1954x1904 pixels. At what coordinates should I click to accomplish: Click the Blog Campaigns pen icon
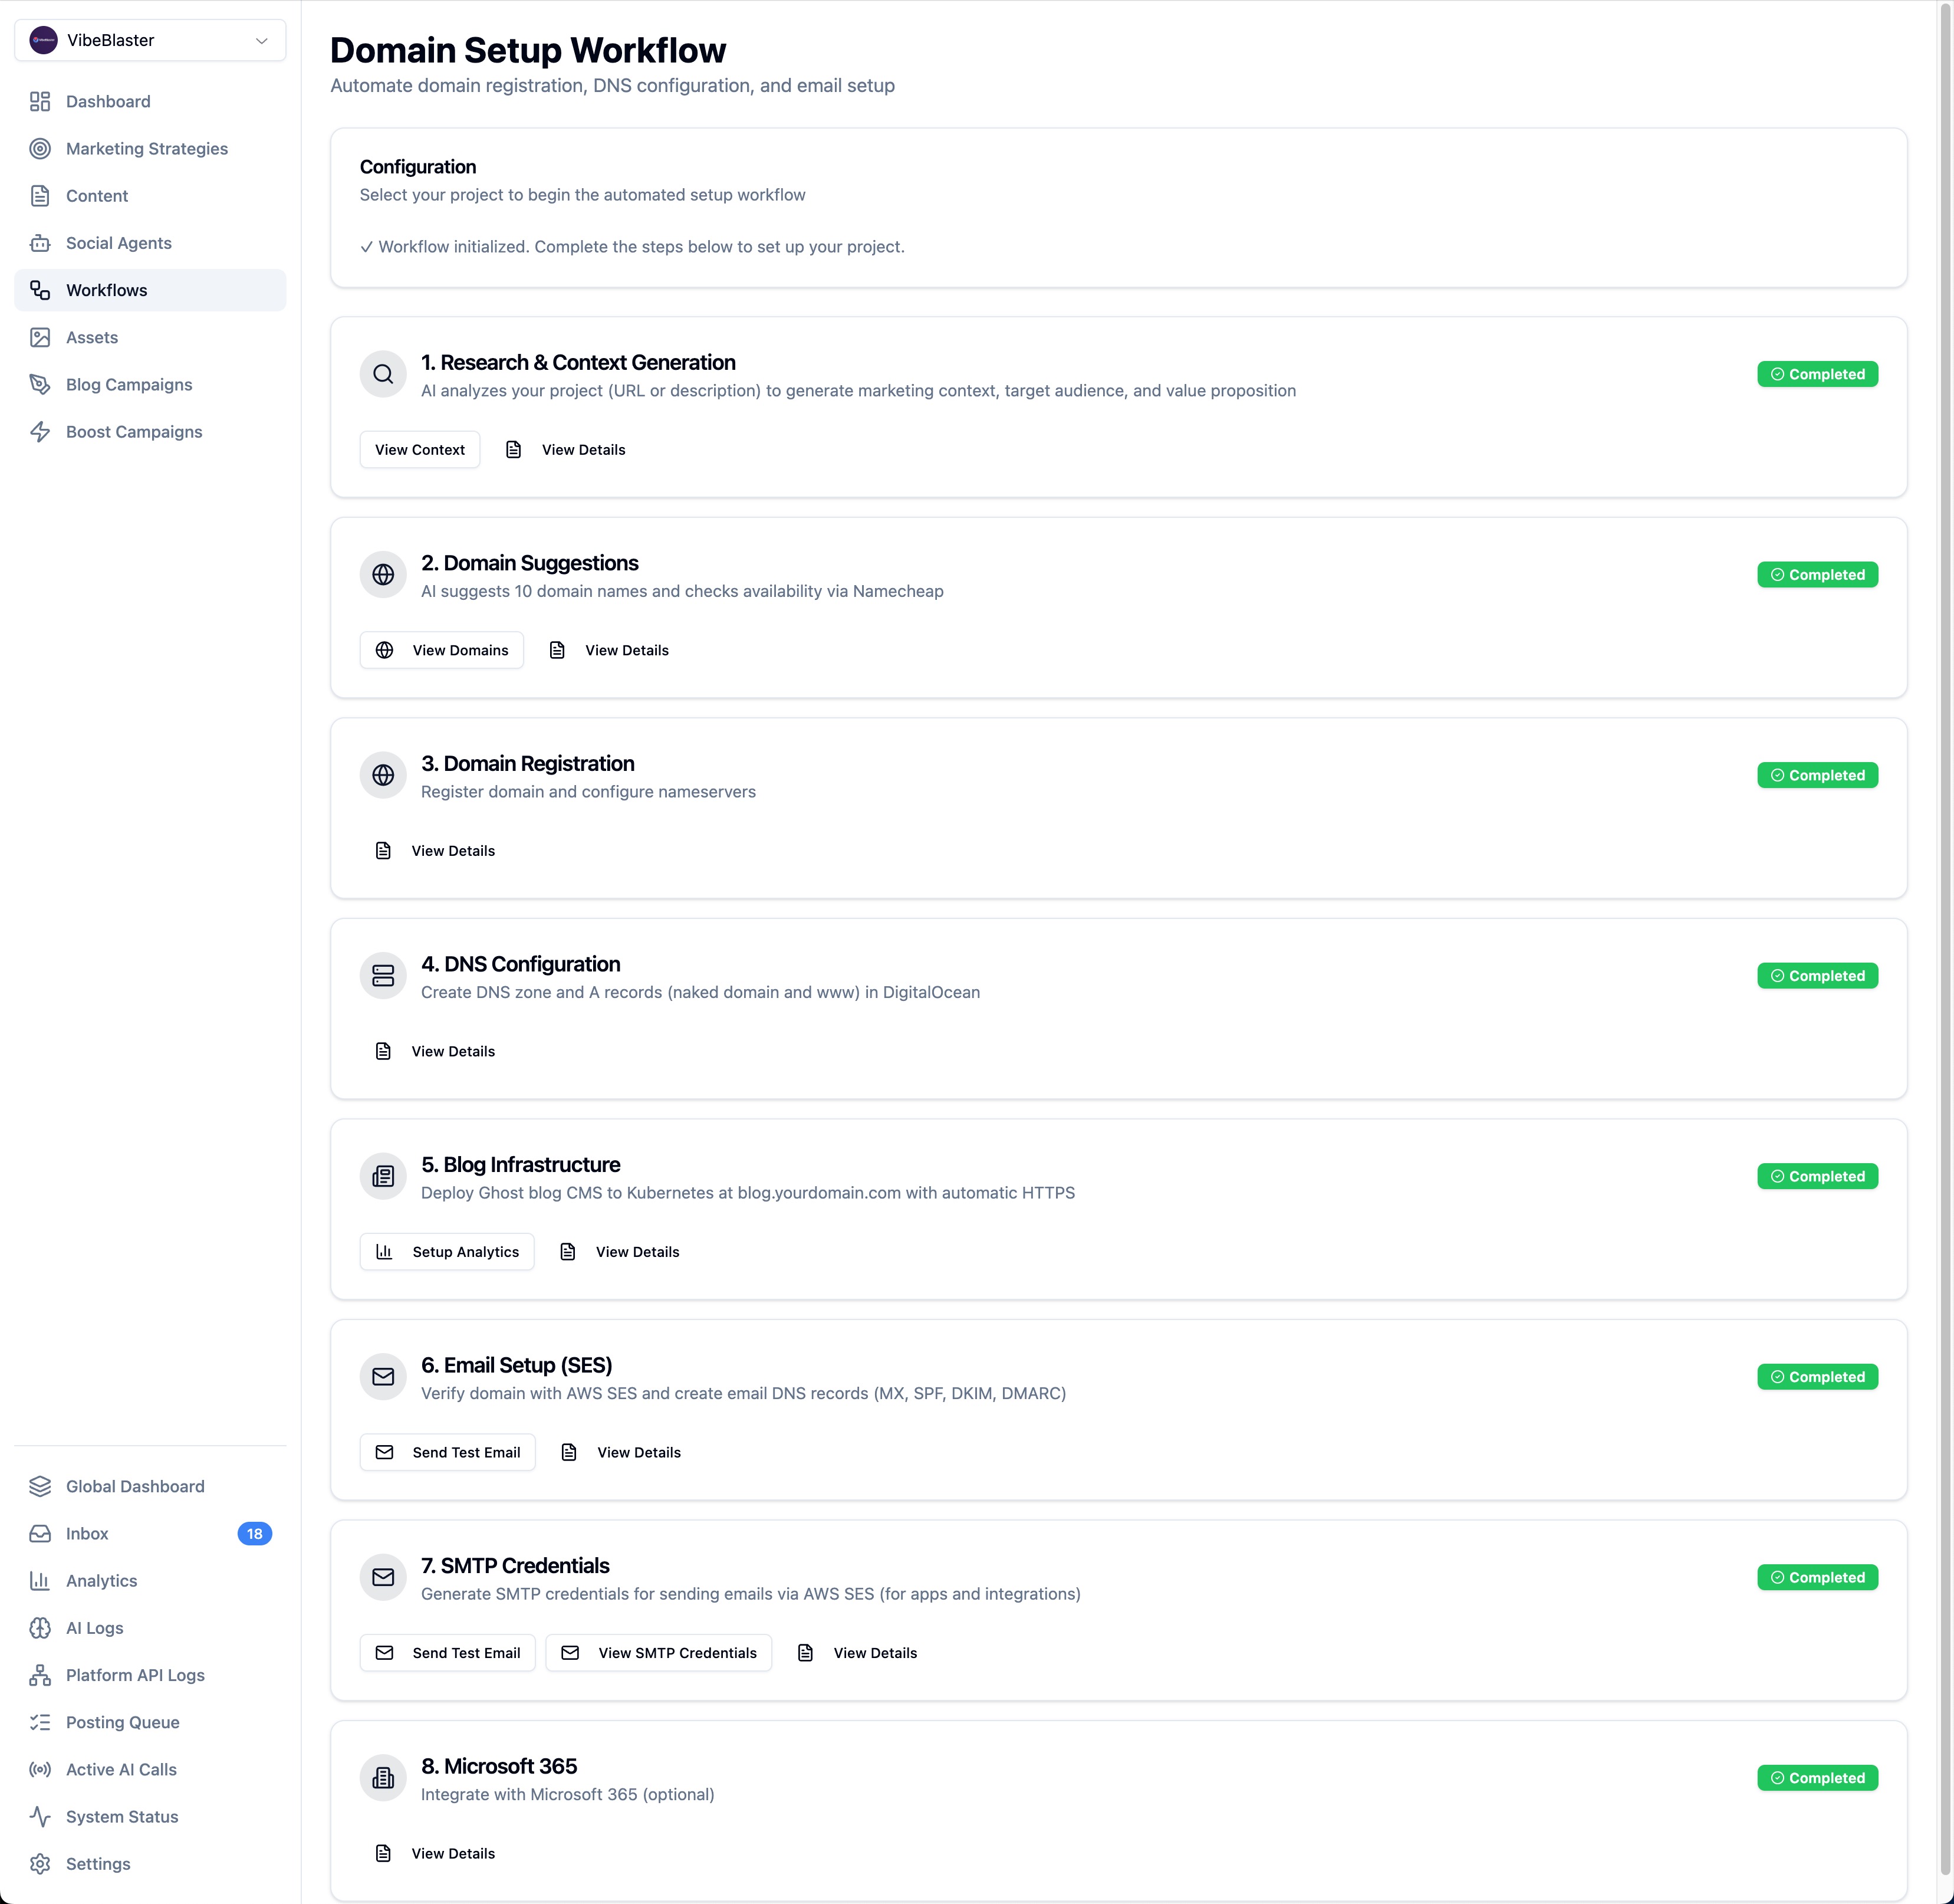coord(40,384)
